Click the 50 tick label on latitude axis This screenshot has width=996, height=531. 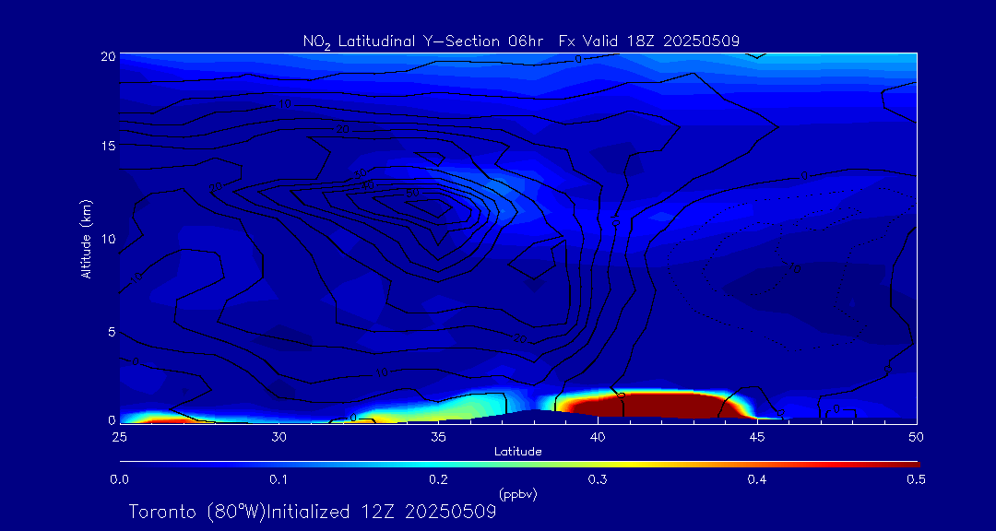click(x=917, y=436)
